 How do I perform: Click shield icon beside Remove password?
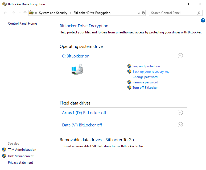tap(129, 82)
